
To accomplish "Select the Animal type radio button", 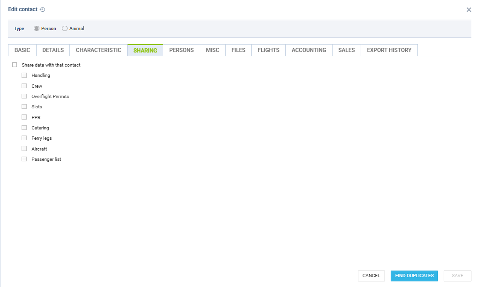I will tap(65, 28).
